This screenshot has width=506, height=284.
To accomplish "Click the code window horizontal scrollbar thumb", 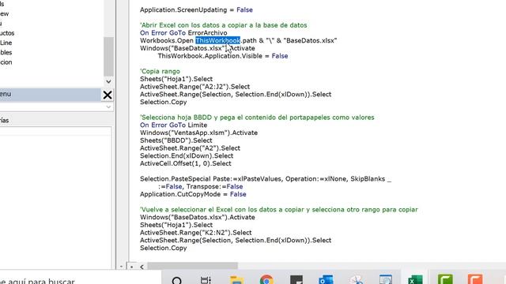I will (193, 267).
